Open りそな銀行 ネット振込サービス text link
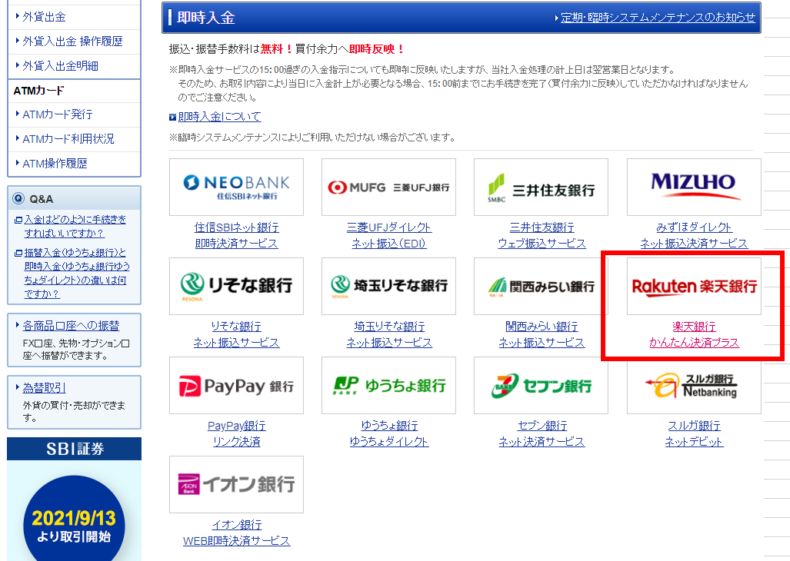 [236, 334]
